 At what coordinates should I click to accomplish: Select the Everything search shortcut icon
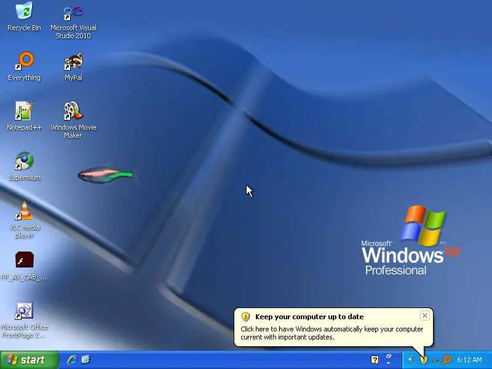point(24,66)
